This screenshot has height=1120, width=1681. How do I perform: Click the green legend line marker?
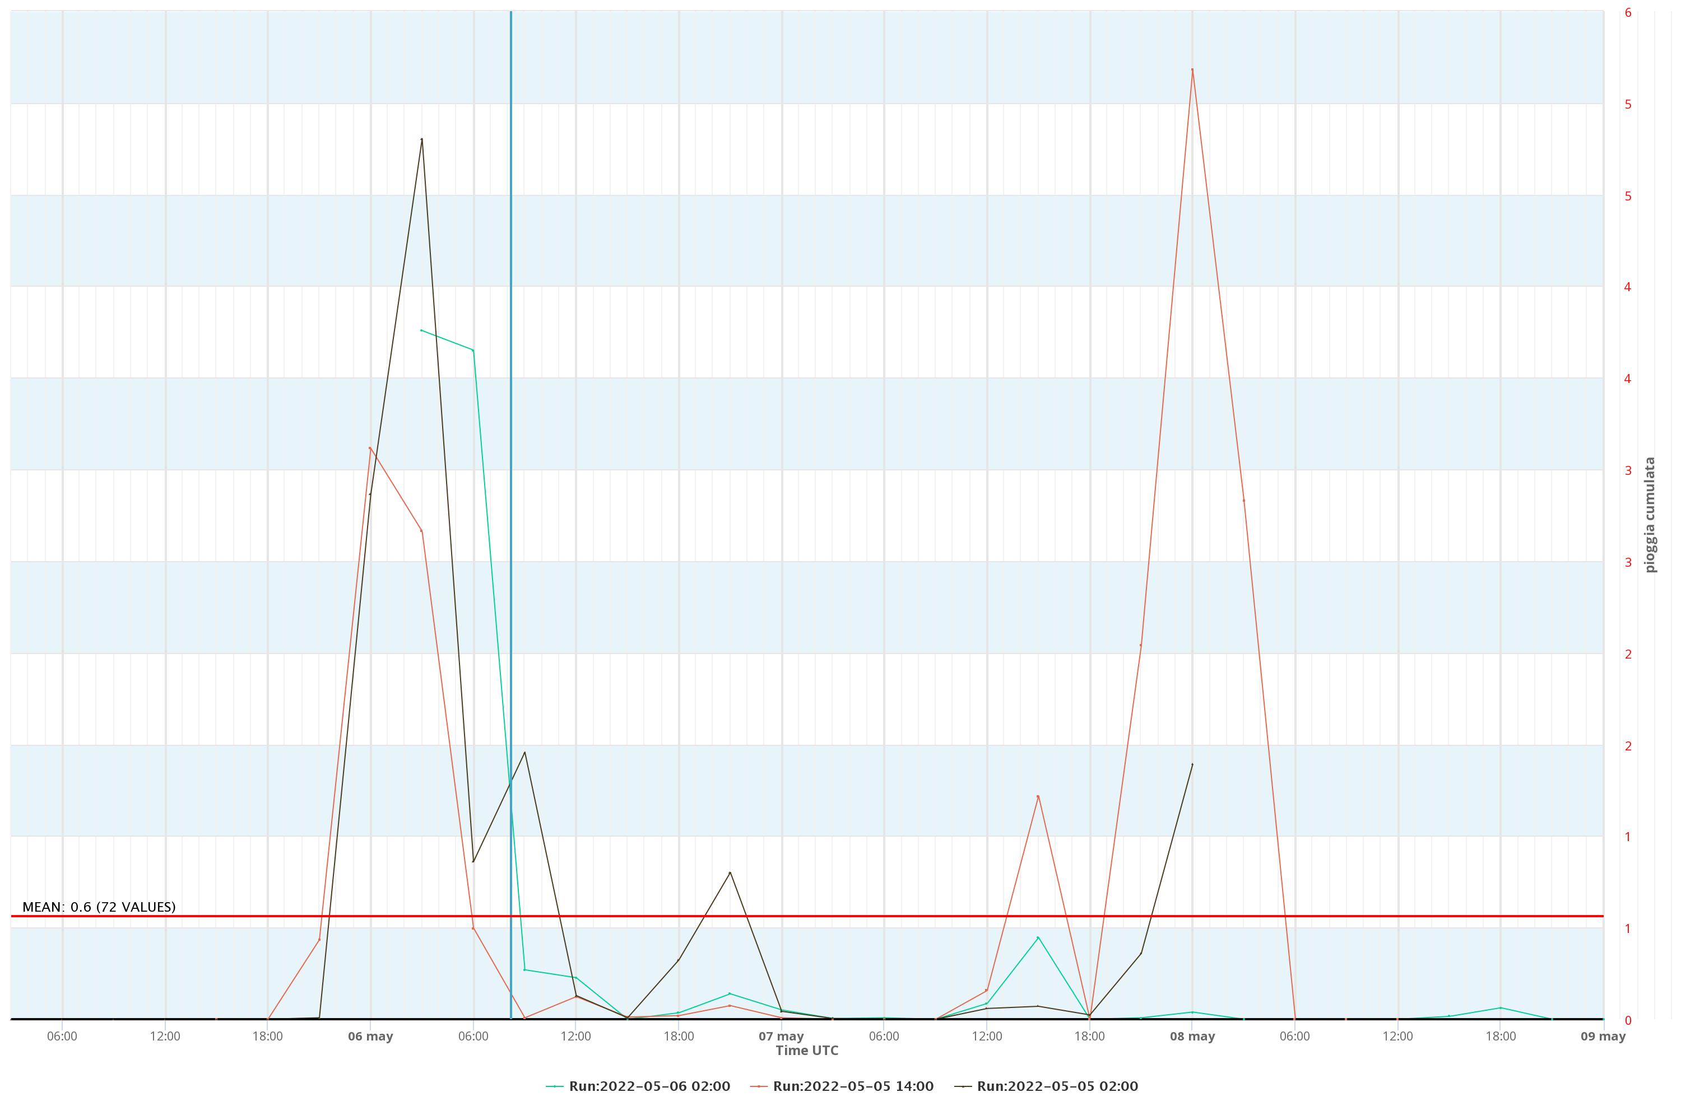click(555, 1086)
